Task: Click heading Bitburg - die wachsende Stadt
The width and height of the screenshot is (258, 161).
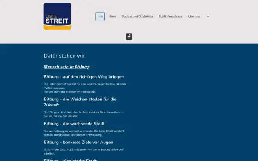Action: 74,124
